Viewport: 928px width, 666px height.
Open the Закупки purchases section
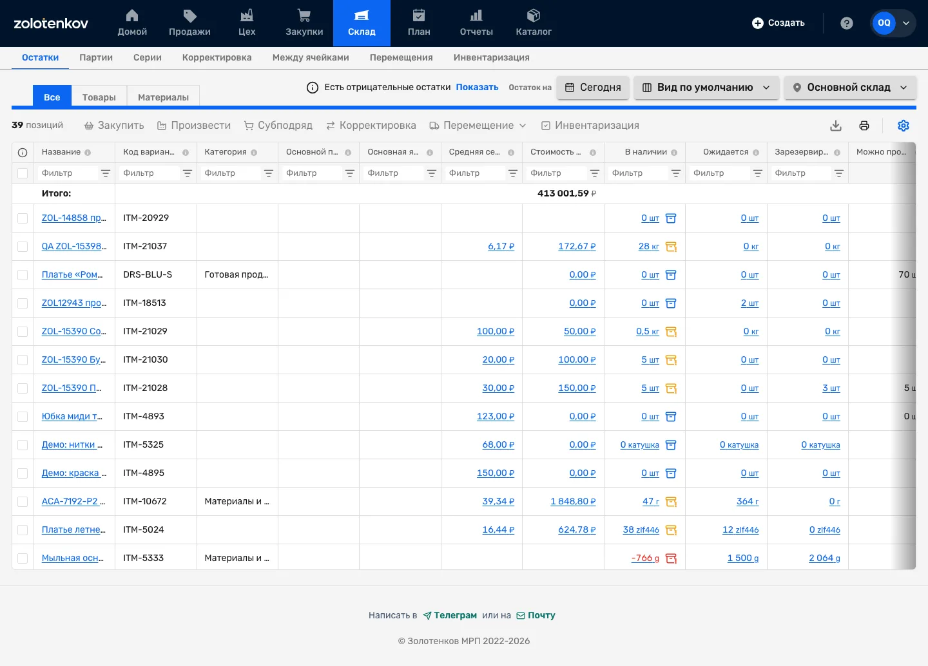[304, 23]
